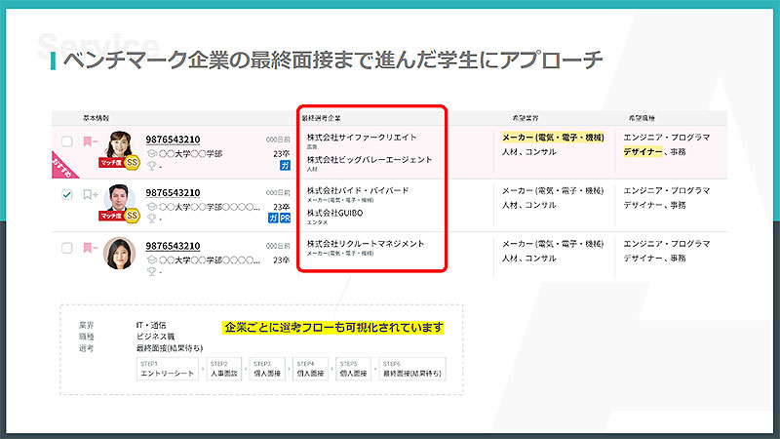Click the STEP6 最終面接(結果待ち) step box
This screenshot has height=439, width=780.
pyautogui.click(x=412, y=372)
